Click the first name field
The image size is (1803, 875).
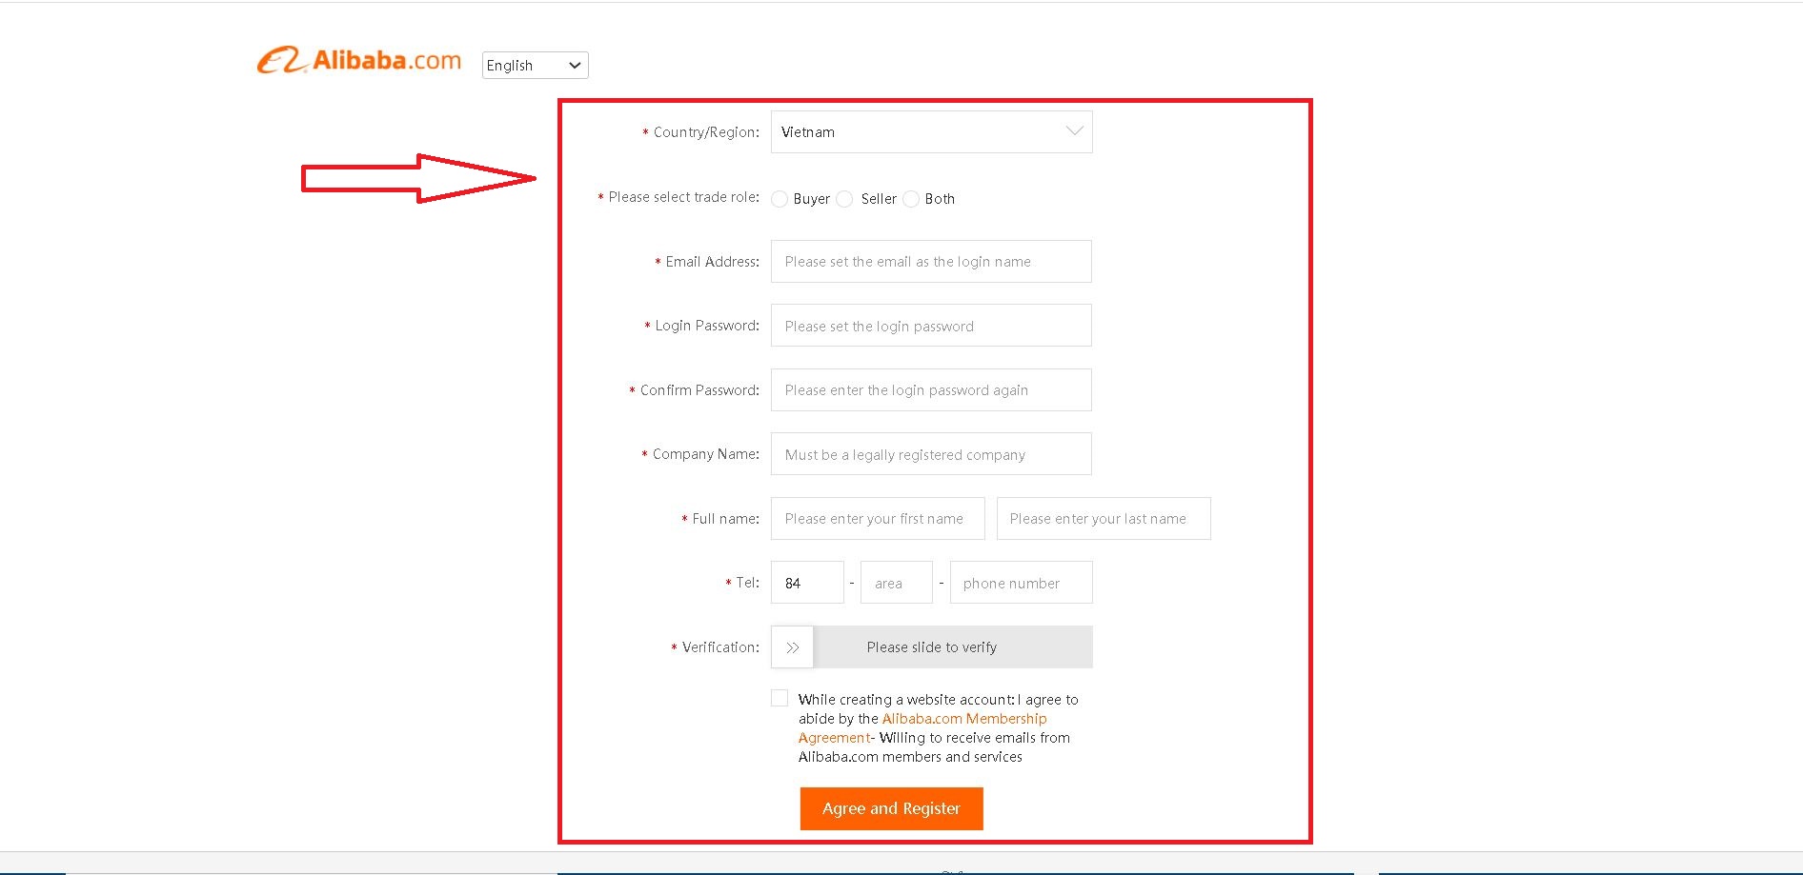(877, 519)
